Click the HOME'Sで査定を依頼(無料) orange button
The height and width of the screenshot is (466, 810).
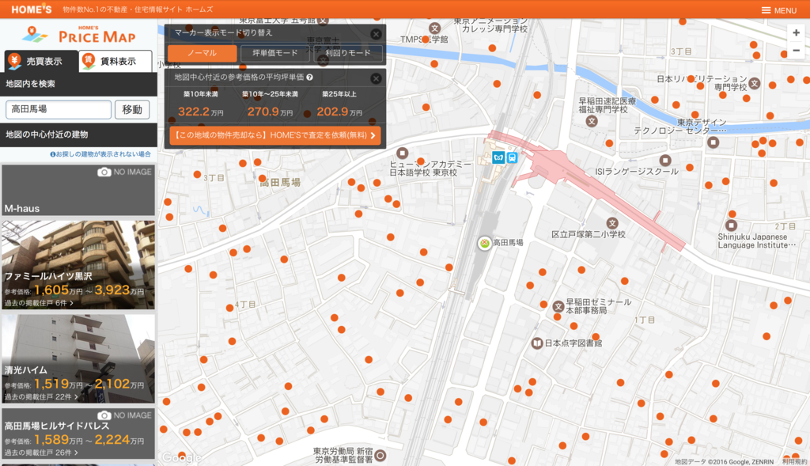[274, 135]
